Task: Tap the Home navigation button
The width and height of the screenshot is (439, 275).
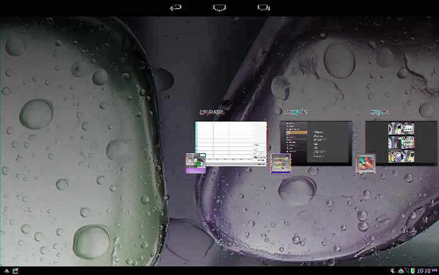Action: pos(219,8)
